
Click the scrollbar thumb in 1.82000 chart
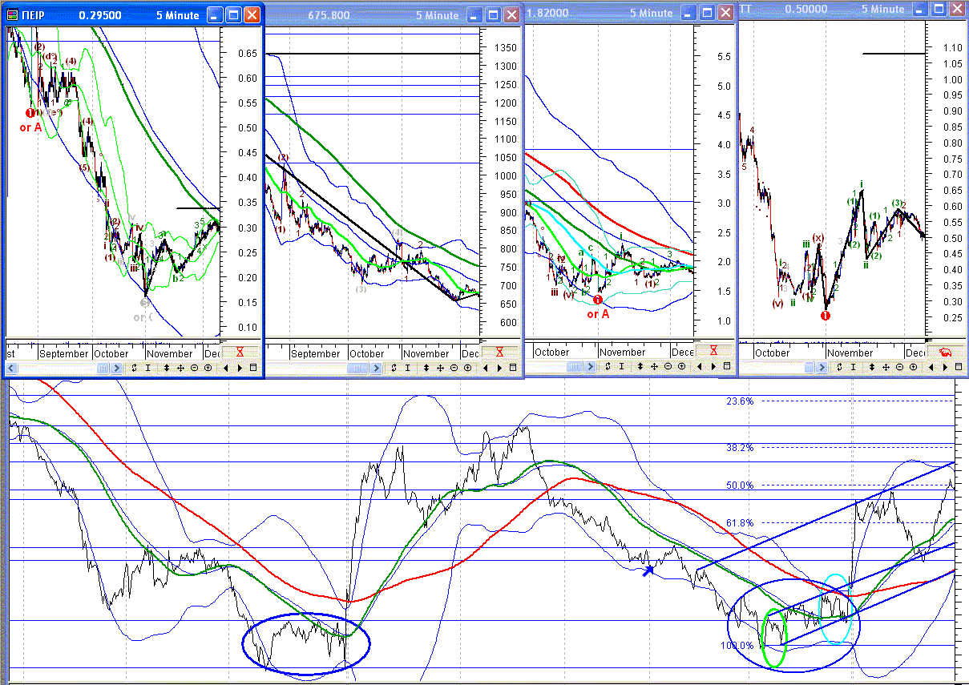[x=576, y=366]
